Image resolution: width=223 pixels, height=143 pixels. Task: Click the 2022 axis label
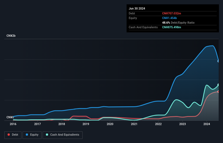tap(158, 124)
